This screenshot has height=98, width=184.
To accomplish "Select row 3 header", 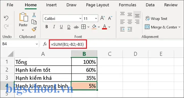I will click(7, 78).
